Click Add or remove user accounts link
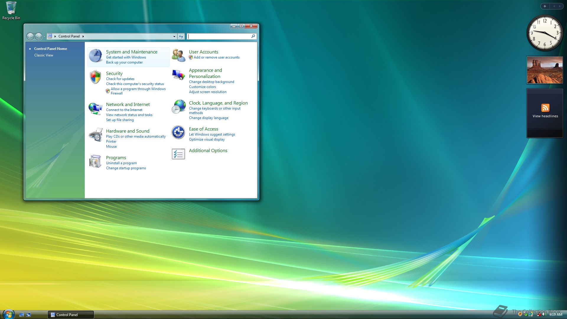The image size is (567, 319). pos(216,57)
